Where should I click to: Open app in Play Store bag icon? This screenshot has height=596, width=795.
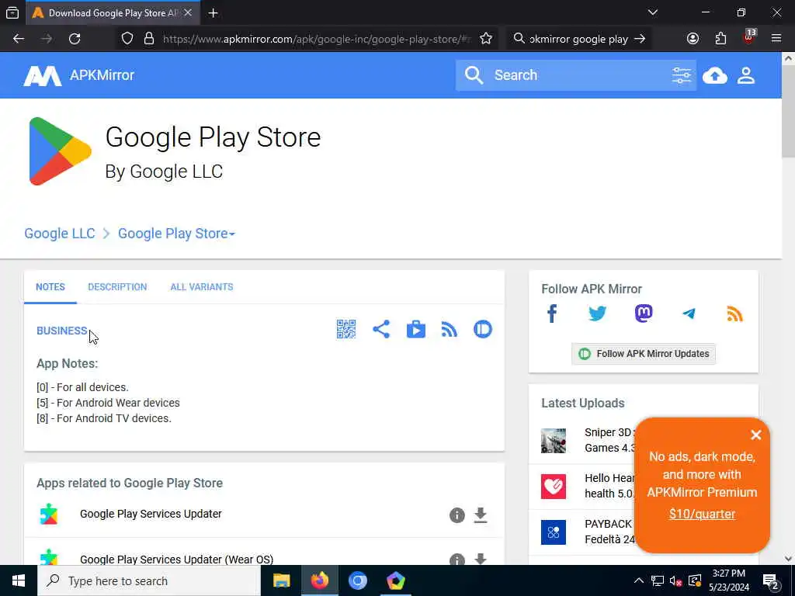point(416,329)
